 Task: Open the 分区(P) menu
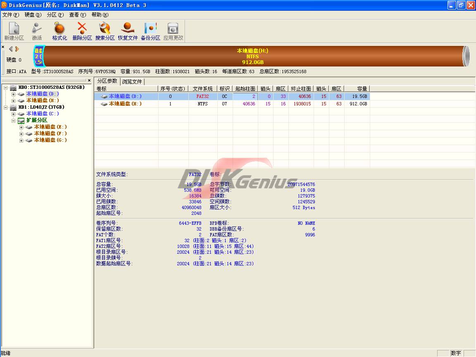click(55, 14)
